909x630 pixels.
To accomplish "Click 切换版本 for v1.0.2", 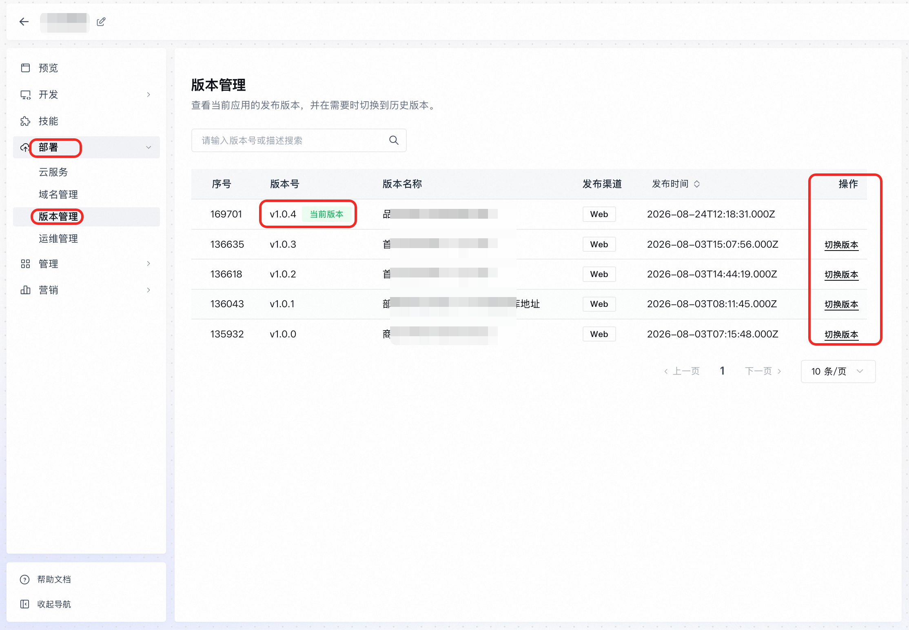I will [841, 275].
